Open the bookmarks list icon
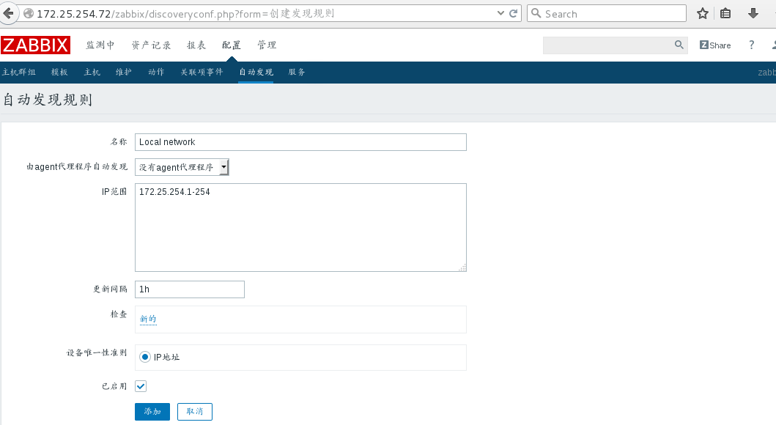Viewport: 776px width, 425px height. point(725,13)
